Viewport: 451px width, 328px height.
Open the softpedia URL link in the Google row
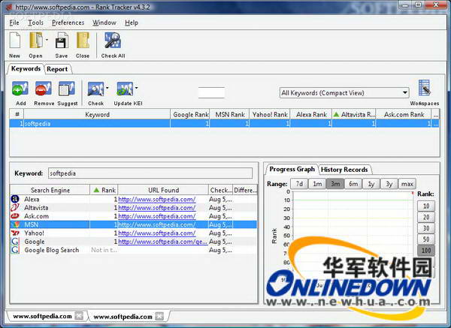click(x=163, y=242)
